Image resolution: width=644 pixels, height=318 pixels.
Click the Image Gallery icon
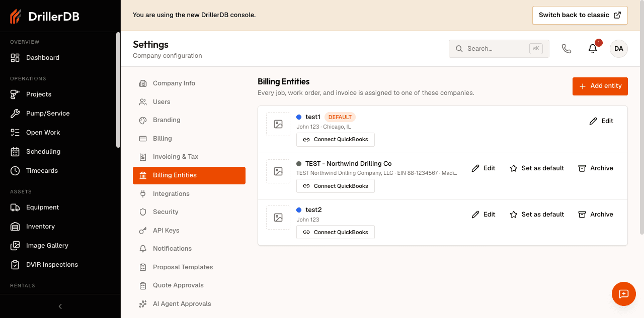point(15,246)
